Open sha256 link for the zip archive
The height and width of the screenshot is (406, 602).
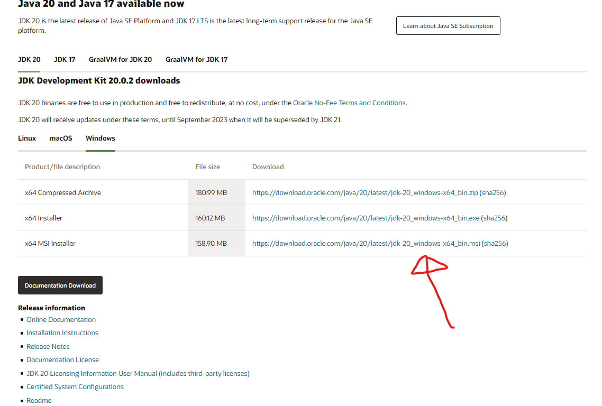point(492,192)
